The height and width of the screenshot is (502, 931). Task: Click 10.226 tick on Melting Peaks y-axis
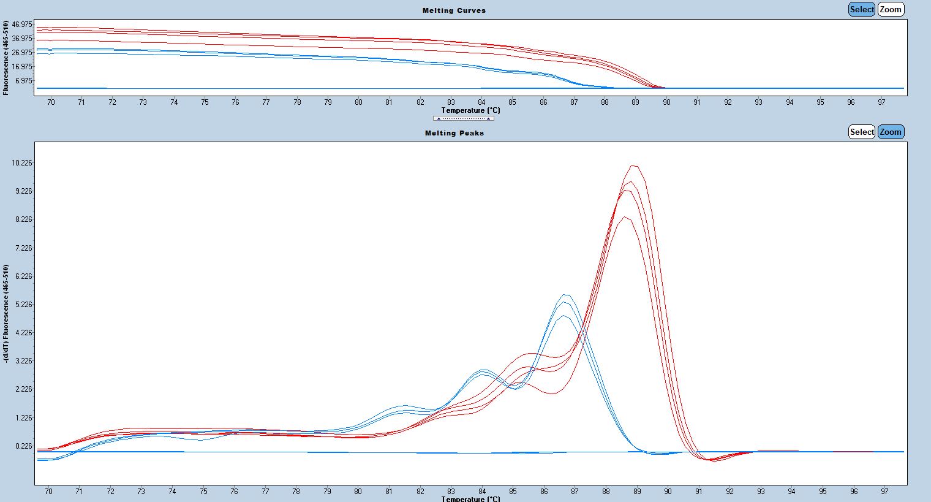21,163
